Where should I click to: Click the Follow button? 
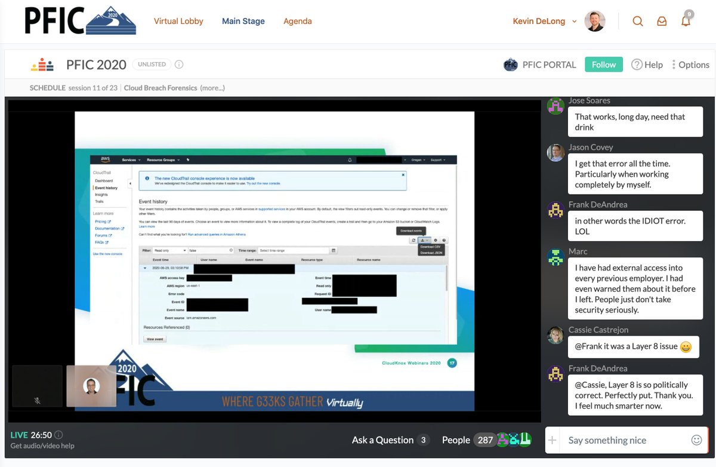[x=604, y=64]
